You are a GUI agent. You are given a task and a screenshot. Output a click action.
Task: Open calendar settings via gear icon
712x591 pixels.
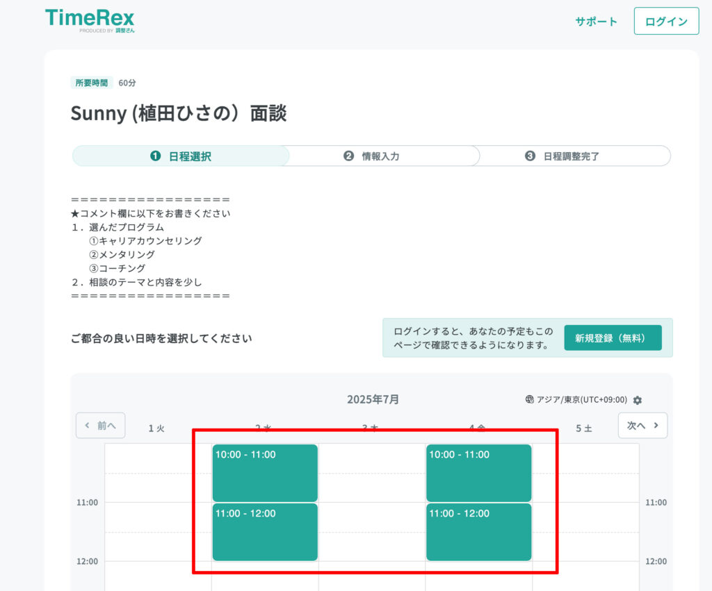click(x=638, y=401)
